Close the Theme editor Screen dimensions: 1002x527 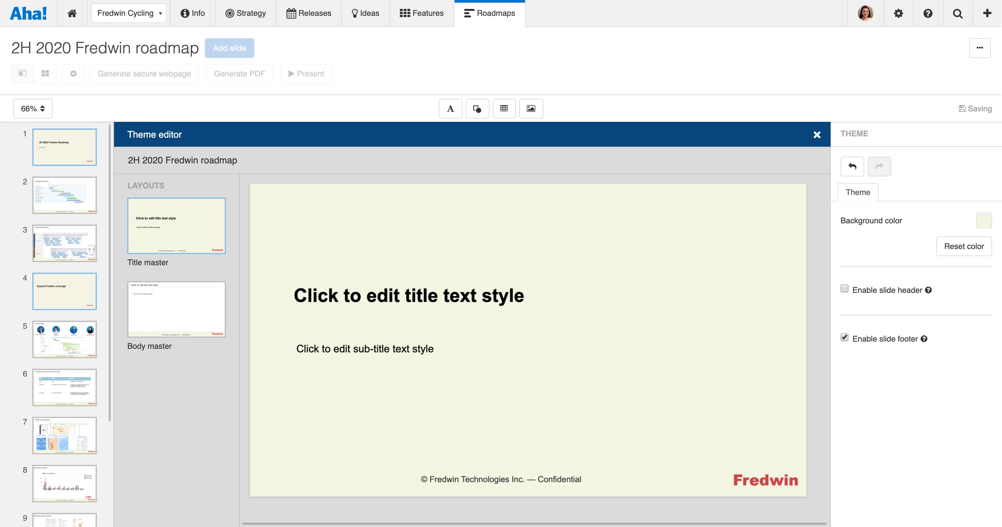[x=817, y=134]
